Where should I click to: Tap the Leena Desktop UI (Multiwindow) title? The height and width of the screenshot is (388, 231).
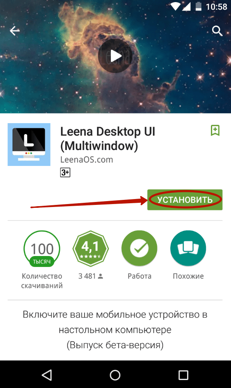(108, 139)
